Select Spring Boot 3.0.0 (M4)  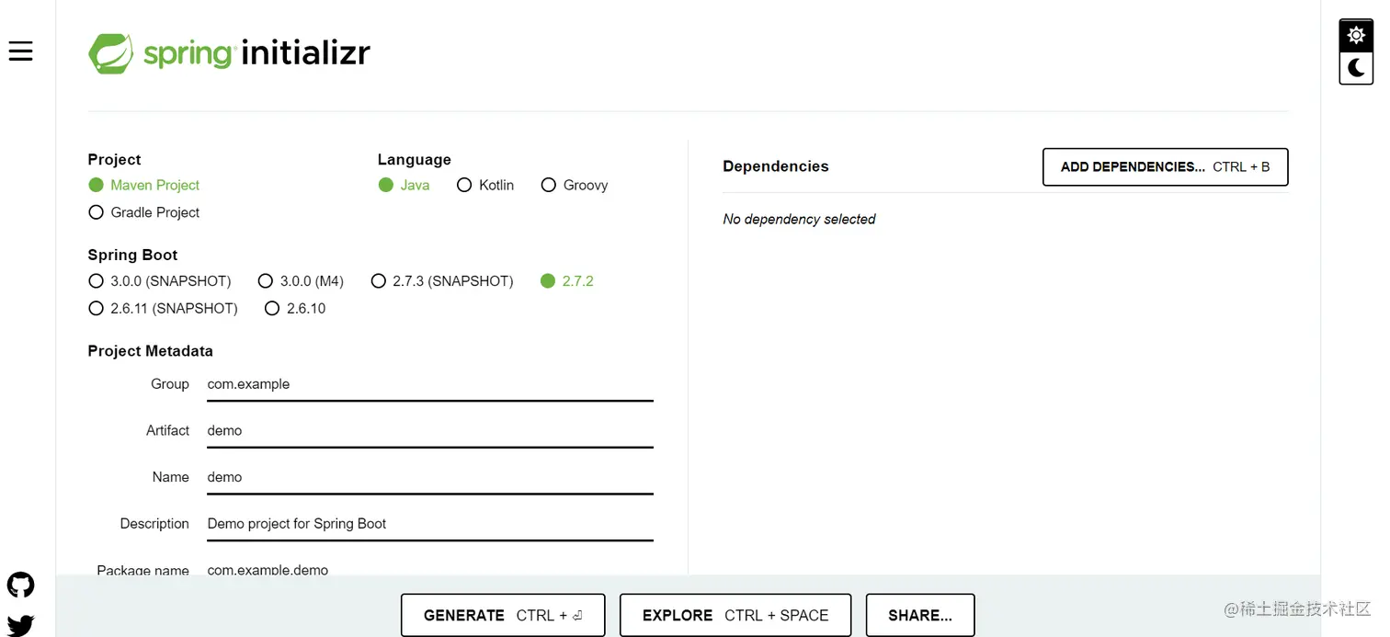[x=301, y=281]
